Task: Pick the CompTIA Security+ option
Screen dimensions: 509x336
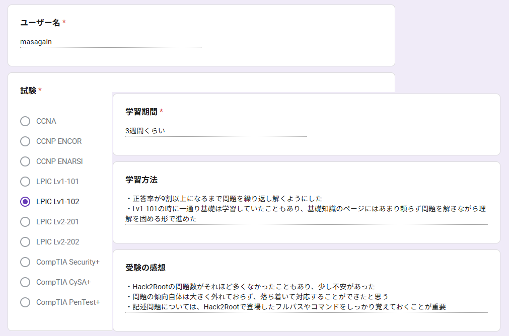Action: [25, 262]
